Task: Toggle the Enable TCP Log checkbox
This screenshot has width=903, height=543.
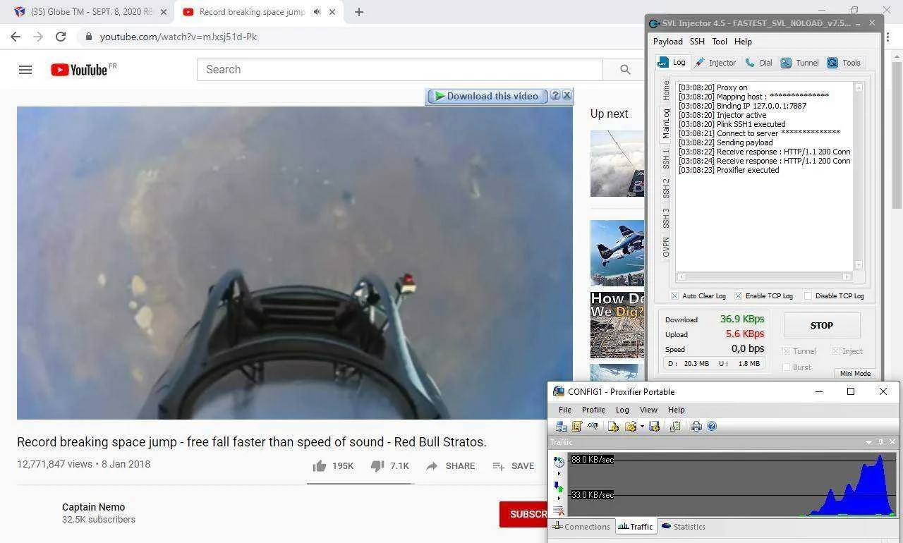Action: pyautogui.click(x=738, y=296)
